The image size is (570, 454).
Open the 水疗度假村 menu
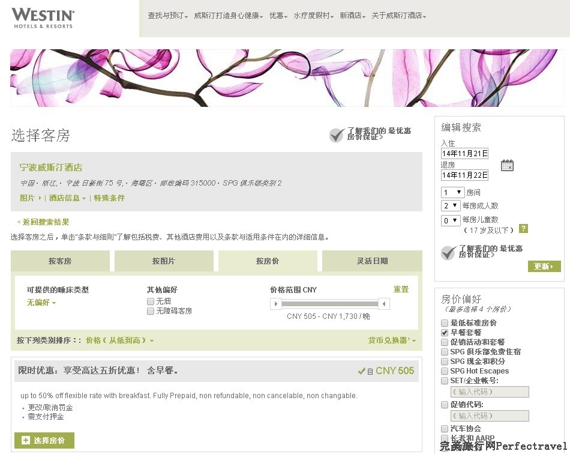tap(313, 16)
